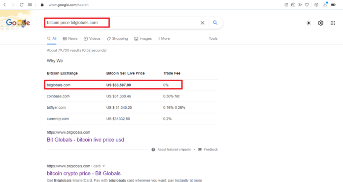Open Google apps grid icon
The width and height of the screenshot is (343, 182).
(x=333, y=23)
